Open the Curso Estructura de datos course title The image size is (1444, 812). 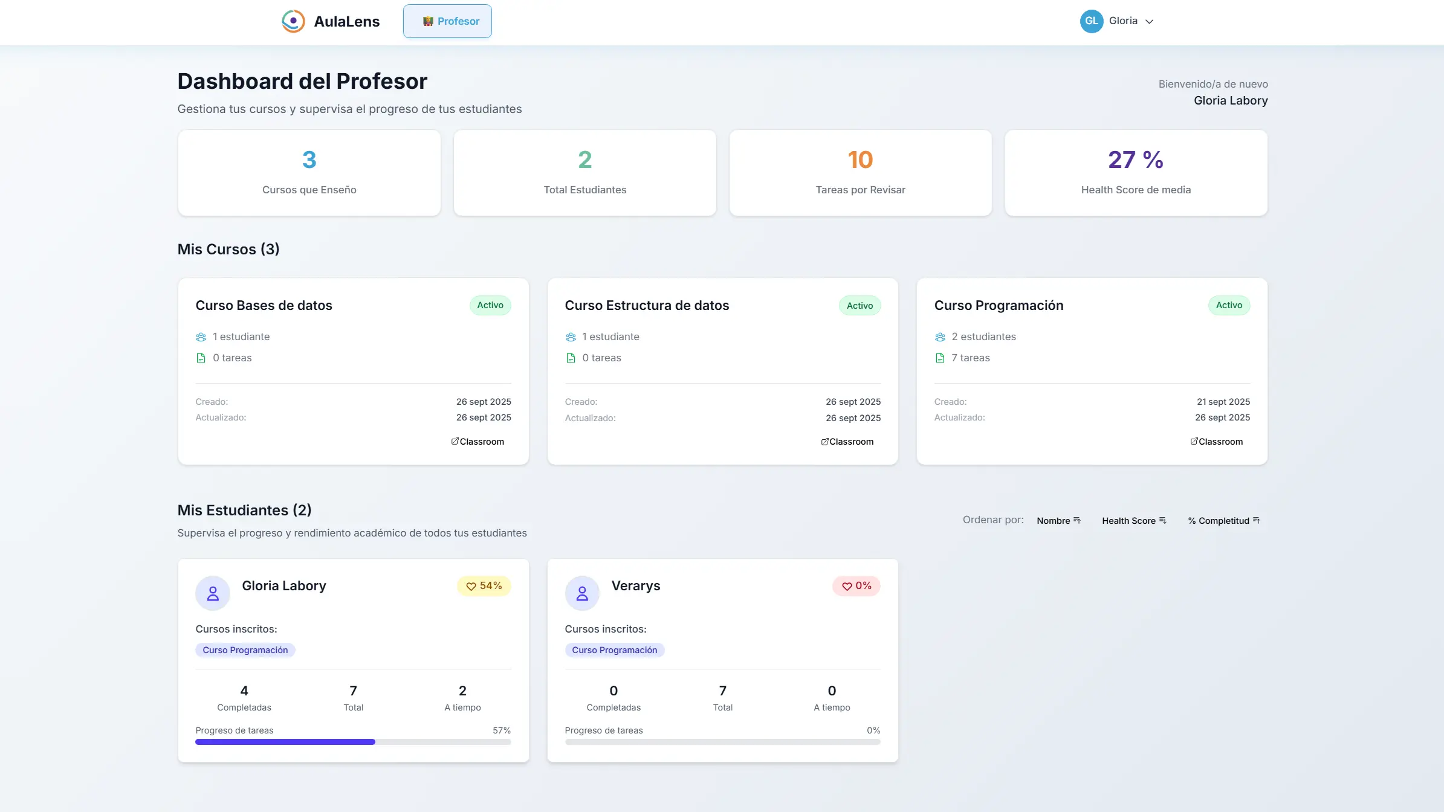pyautogui.click(x=647, y=306)
